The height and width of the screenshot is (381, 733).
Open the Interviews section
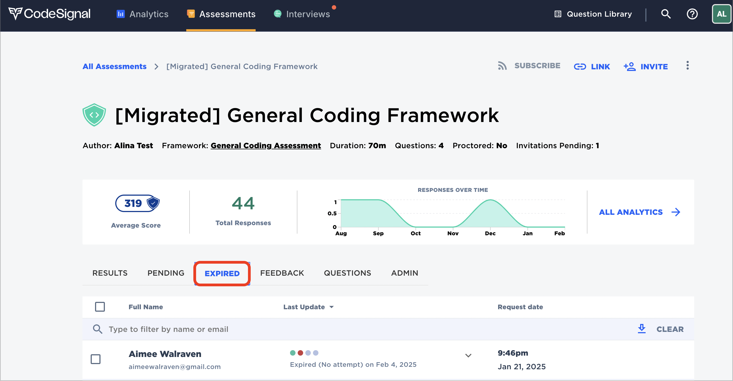point(302,14)
